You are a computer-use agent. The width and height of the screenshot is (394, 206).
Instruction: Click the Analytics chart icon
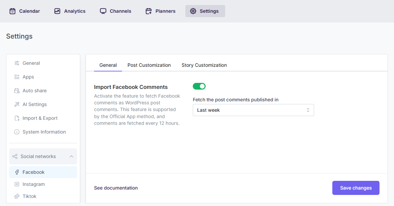tap(57, 11)
